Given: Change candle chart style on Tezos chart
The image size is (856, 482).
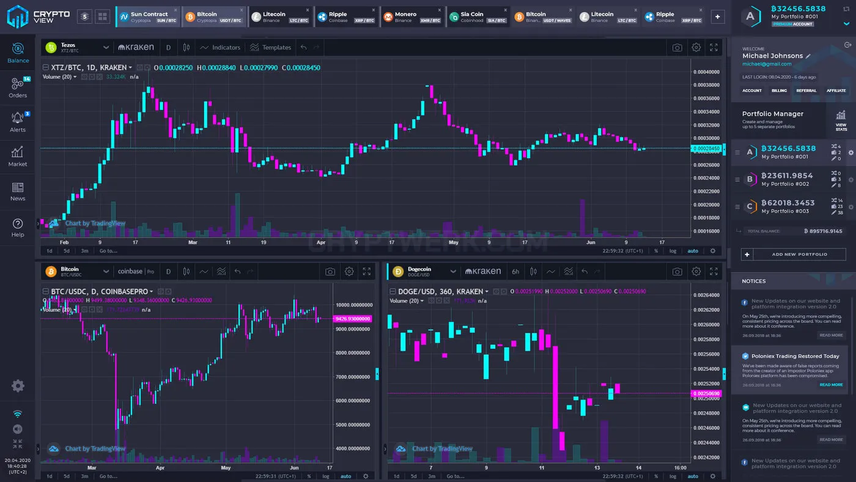Looking at the screenshot, I should point(186,47).
